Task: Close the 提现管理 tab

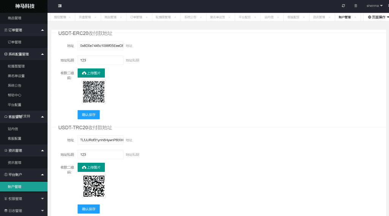Action: (70, 17)
